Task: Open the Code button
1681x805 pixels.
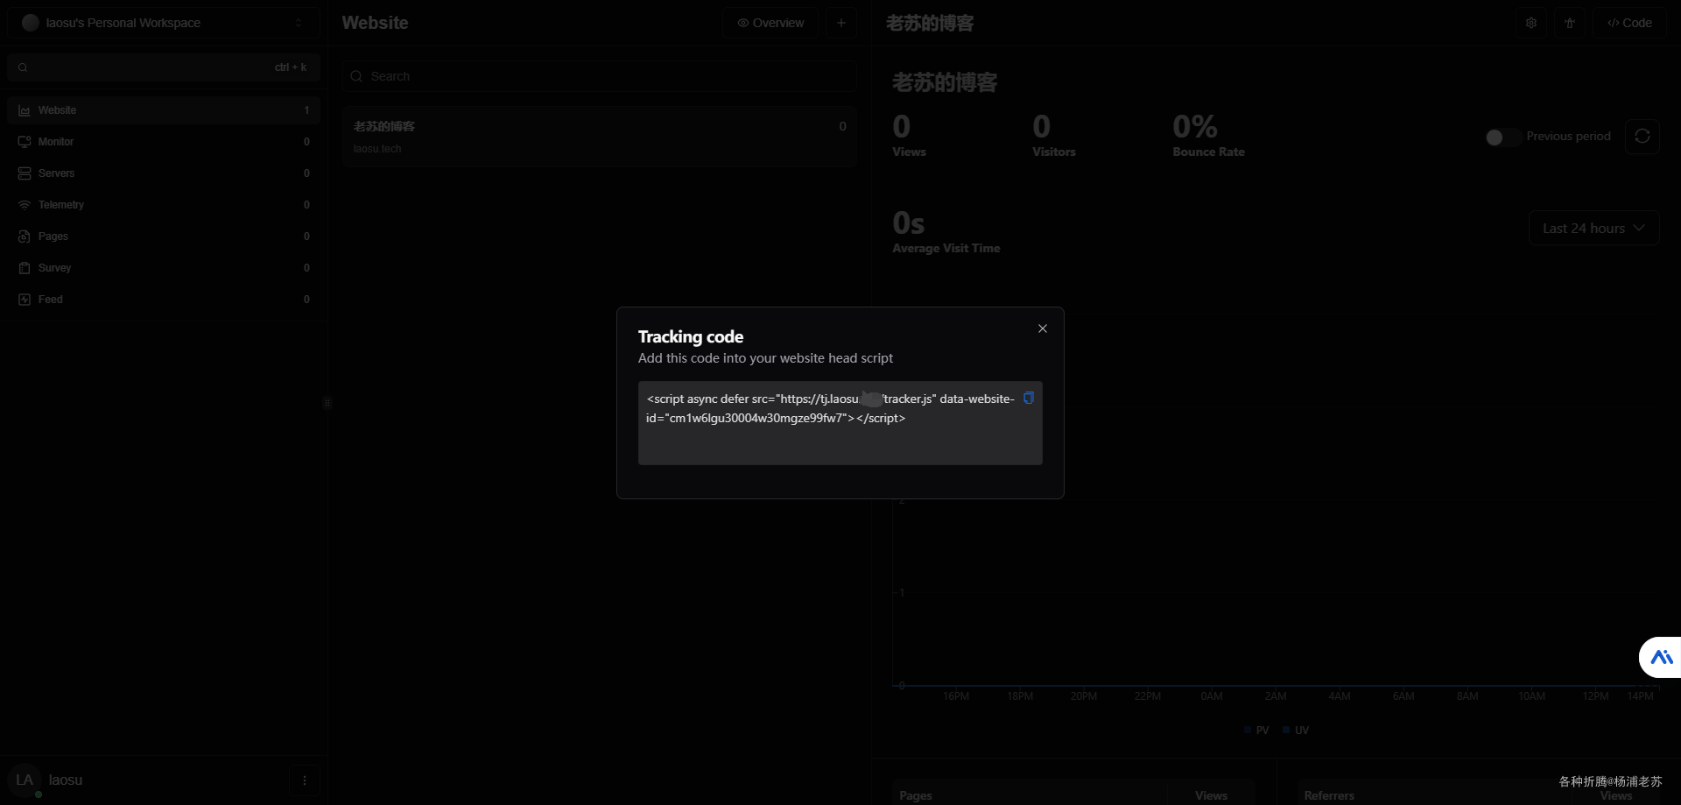Action: 1630,23
